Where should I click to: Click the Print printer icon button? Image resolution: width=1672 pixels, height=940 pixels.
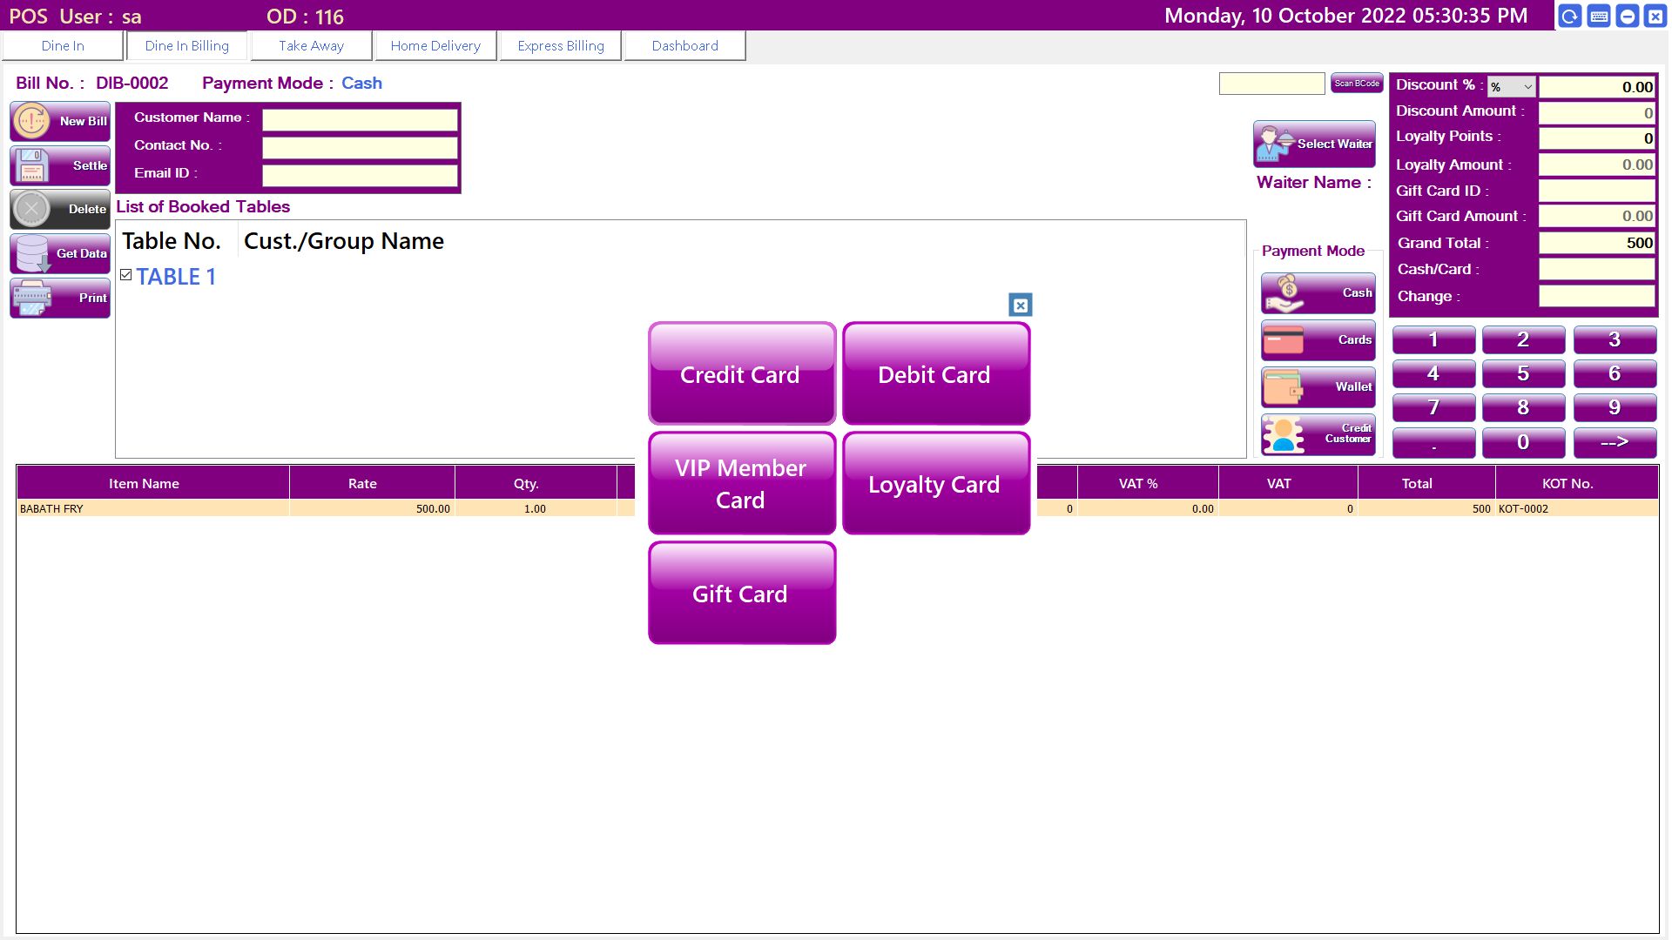coord(59,298)
